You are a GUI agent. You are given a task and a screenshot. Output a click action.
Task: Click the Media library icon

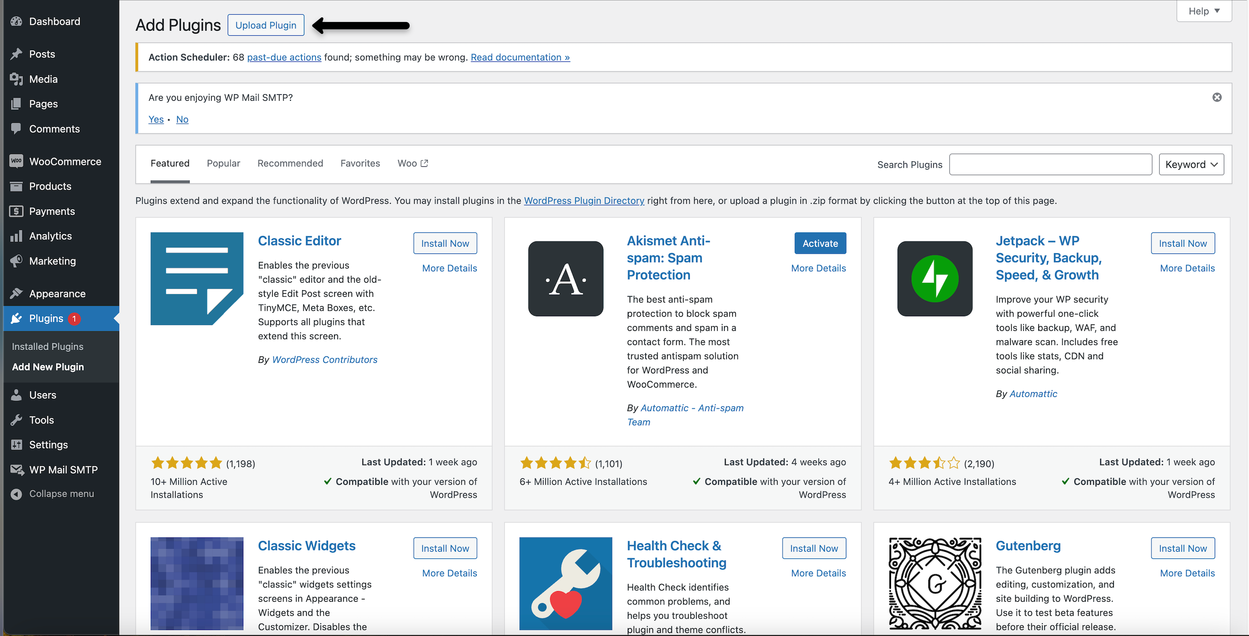point(16,79)
